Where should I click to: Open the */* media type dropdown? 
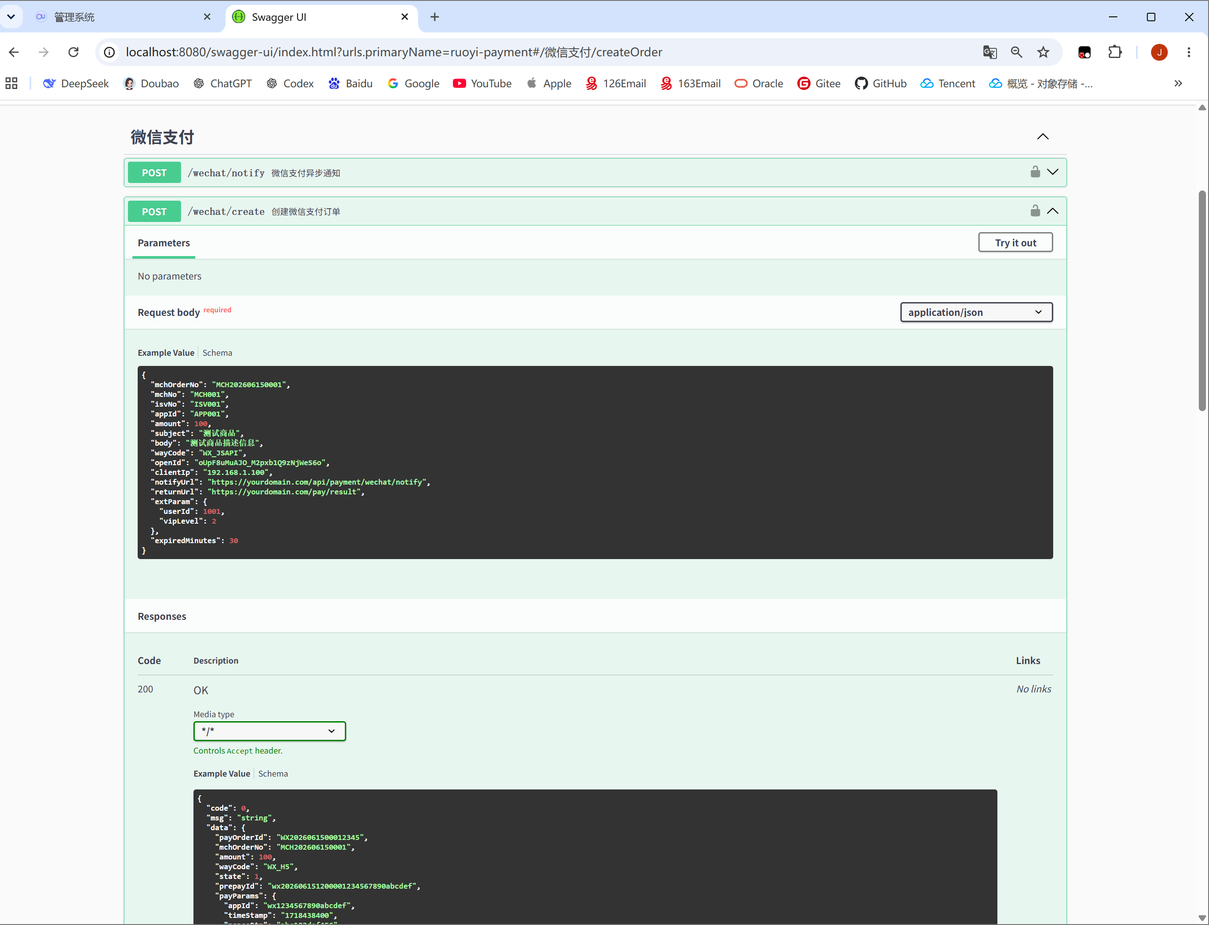pyautogui.click(x=270, y=731)
